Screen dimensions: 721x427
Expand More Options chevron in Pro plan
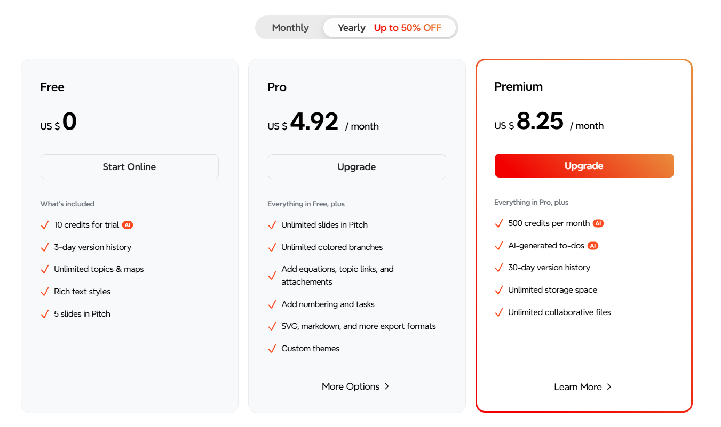(x=387, y=386)
